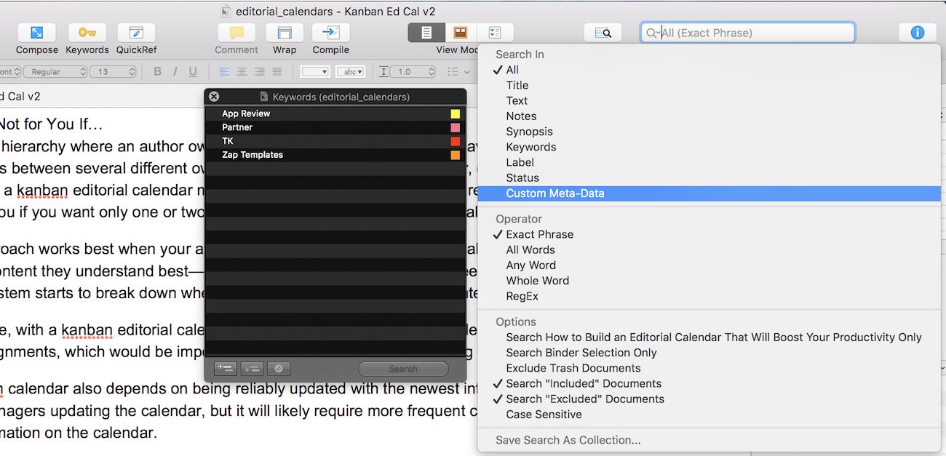
Task: Open the Regular font style dropdown
Action: point(55,72)
